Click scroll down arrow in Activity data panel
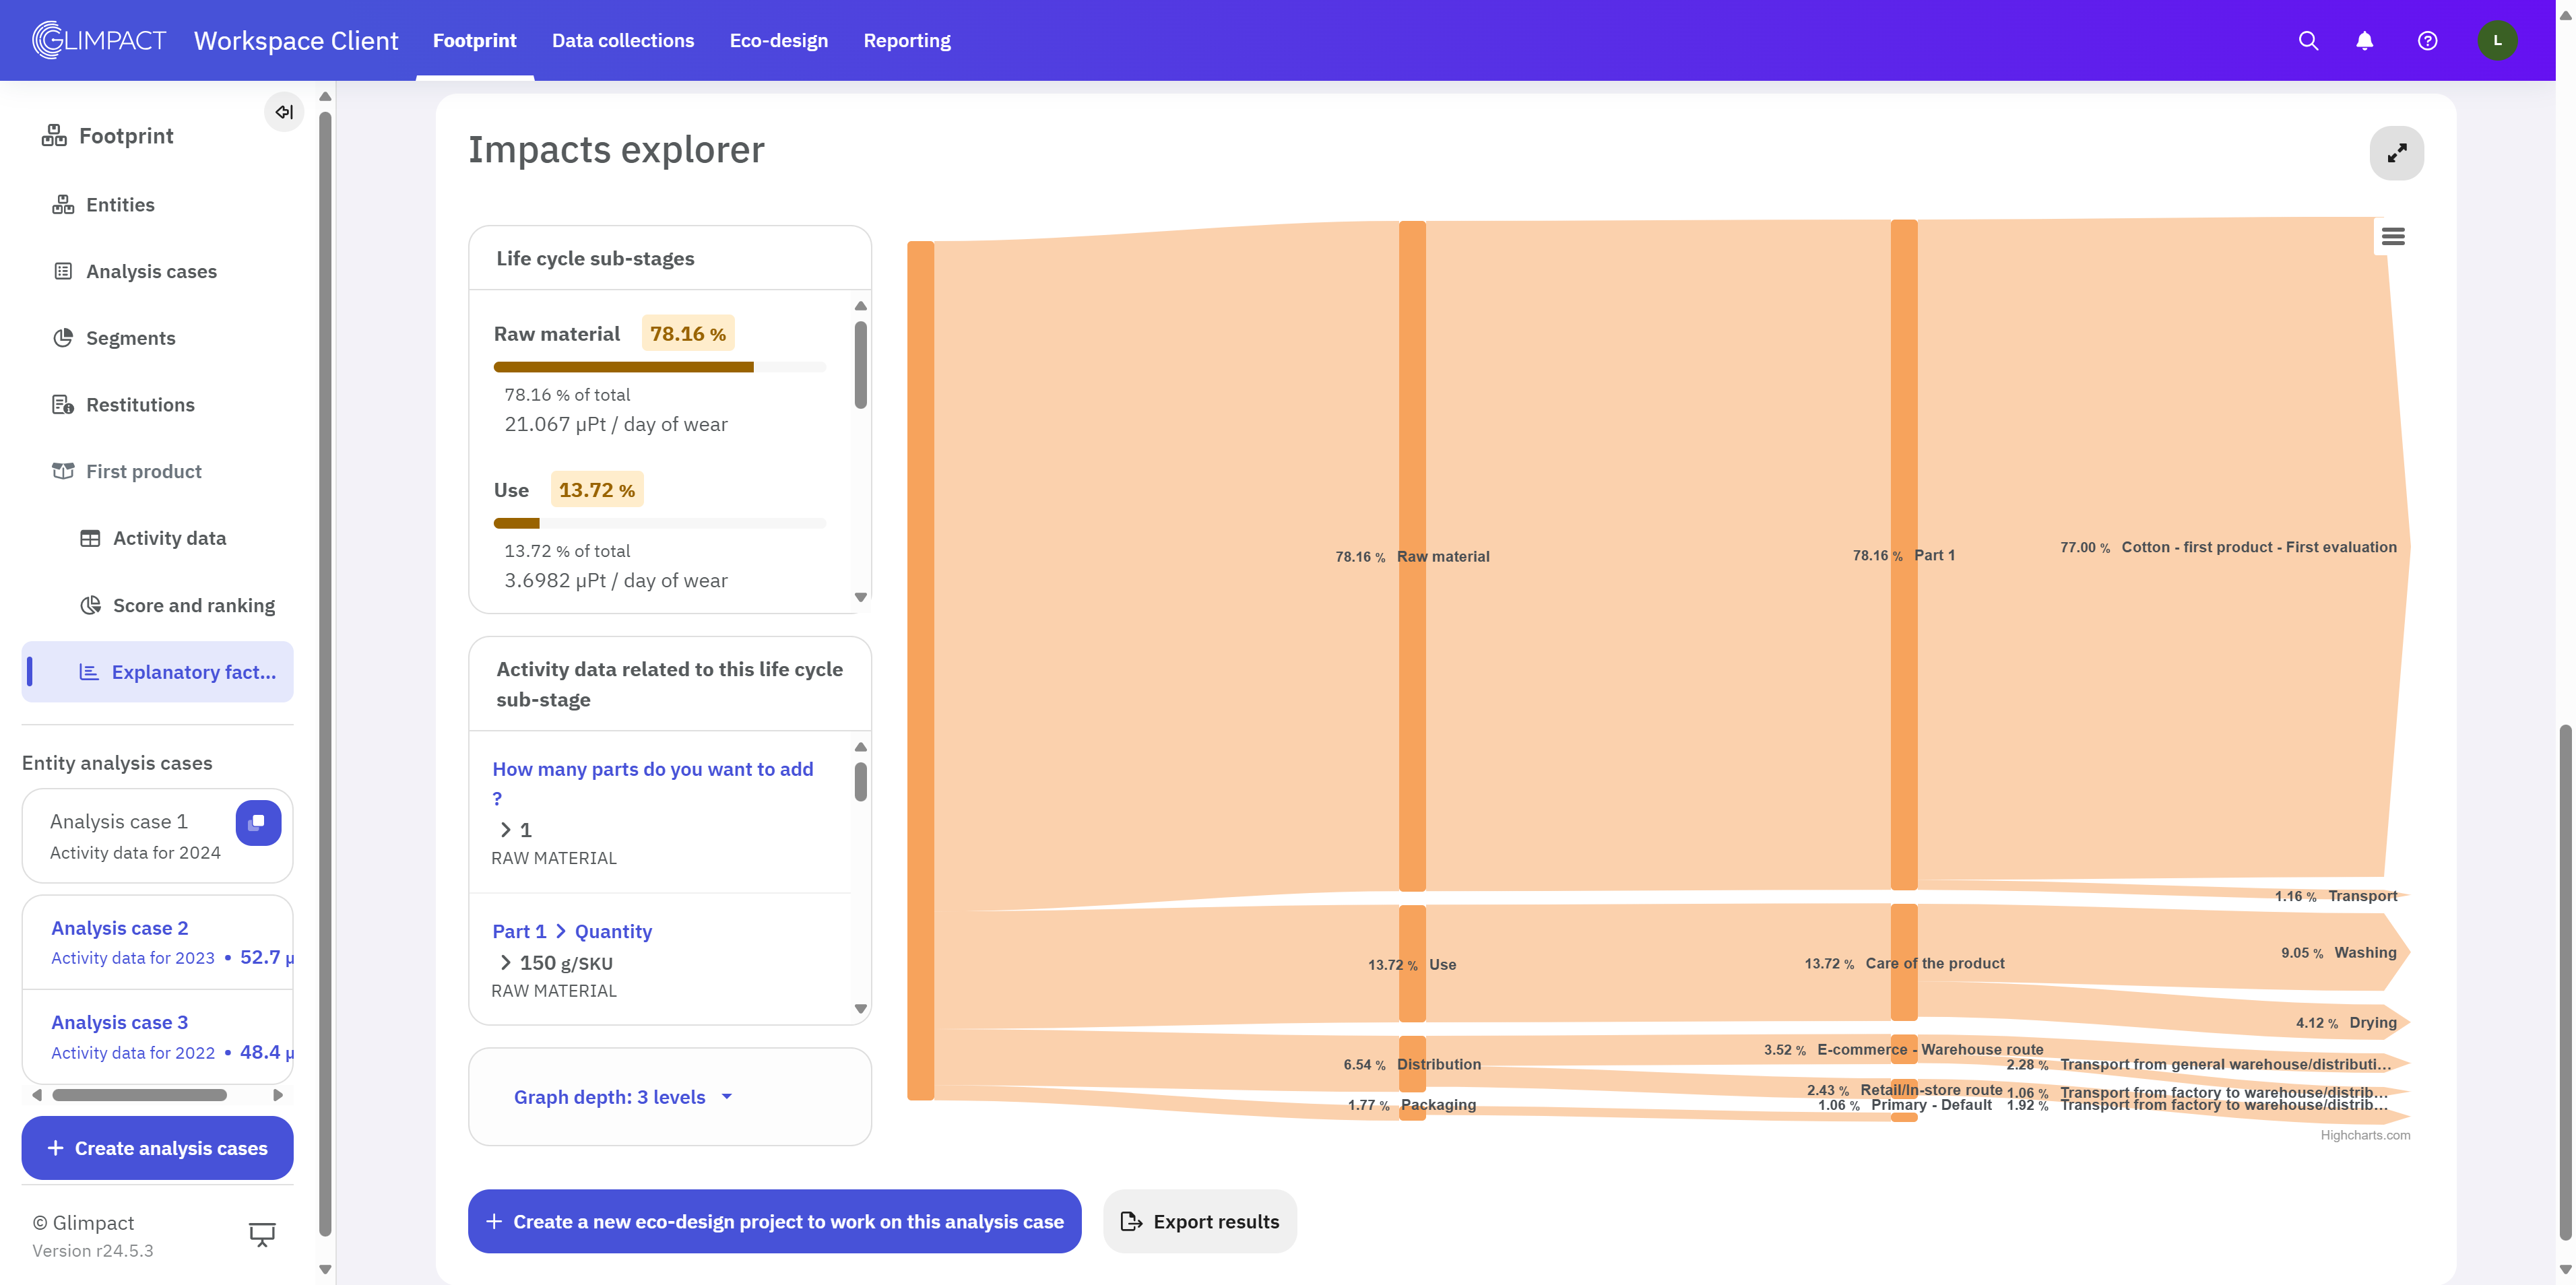 (x=860, y=1009)
